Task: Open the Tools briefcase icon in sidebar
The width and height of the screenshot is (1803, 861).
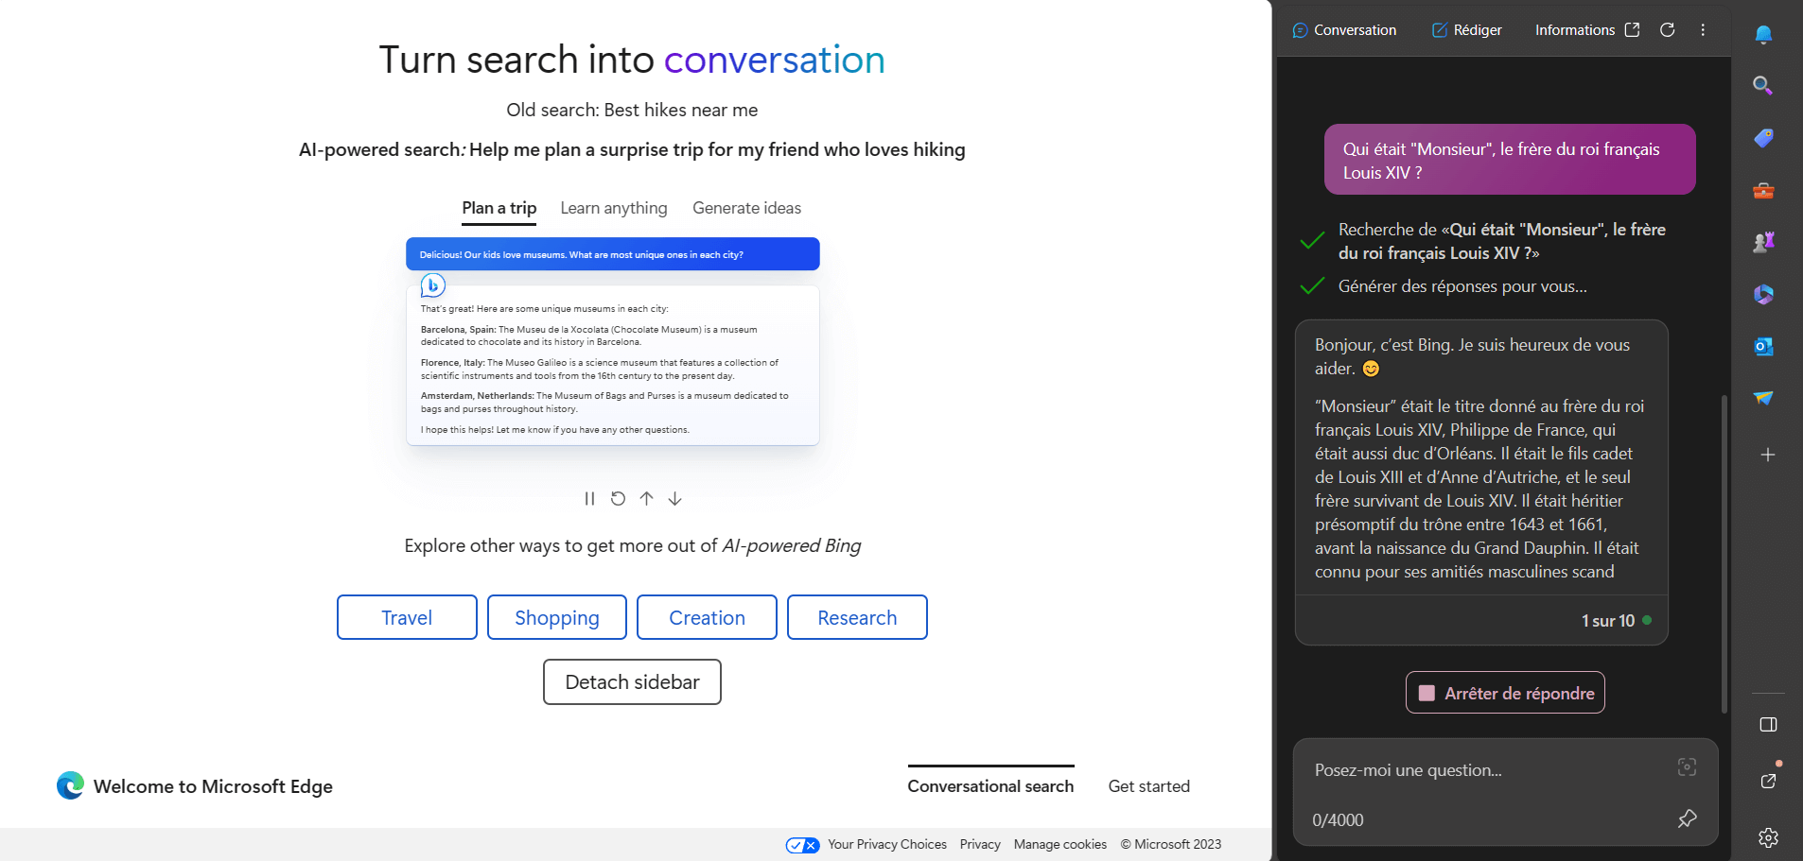Action: pos(1763,191)
